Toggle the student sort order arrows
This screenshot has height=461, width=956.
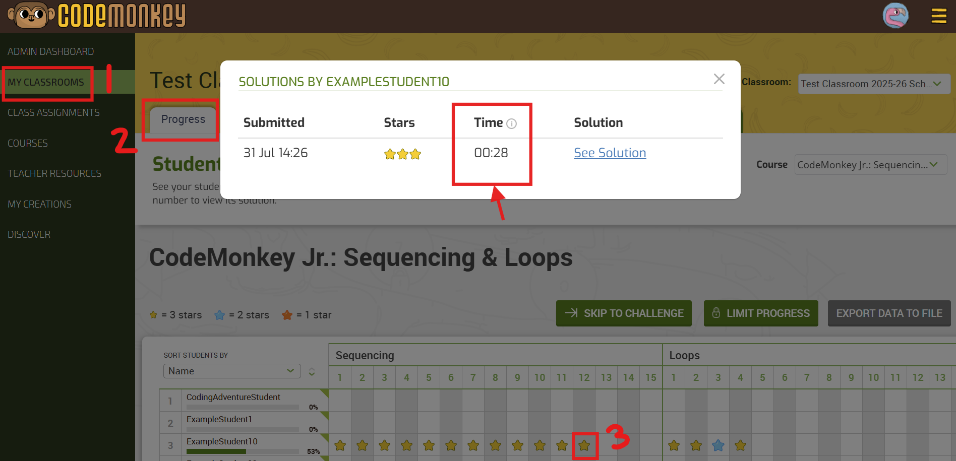pos(312,372)
